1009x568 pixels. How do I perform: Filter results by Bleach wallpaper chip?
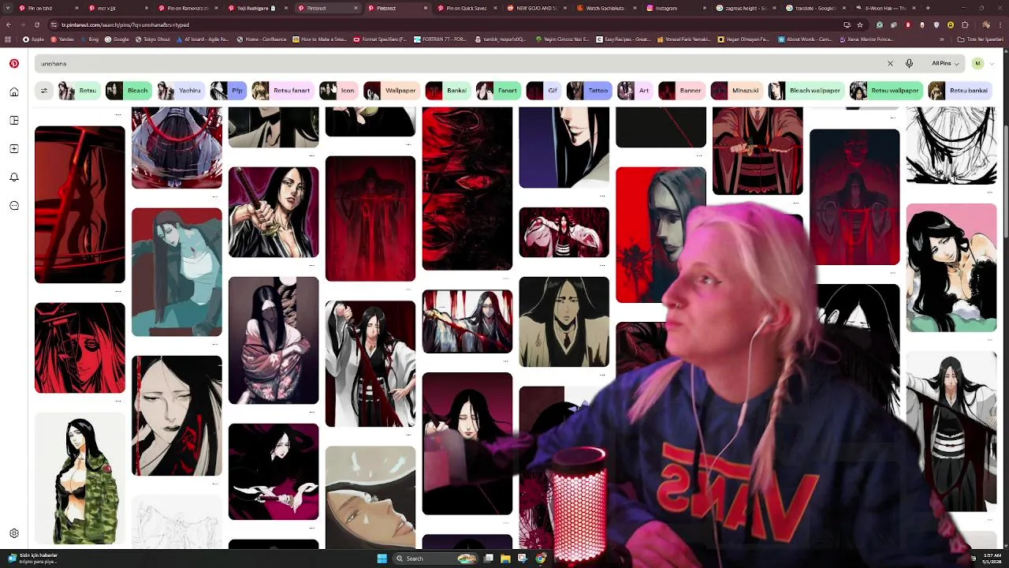point(806,91)
